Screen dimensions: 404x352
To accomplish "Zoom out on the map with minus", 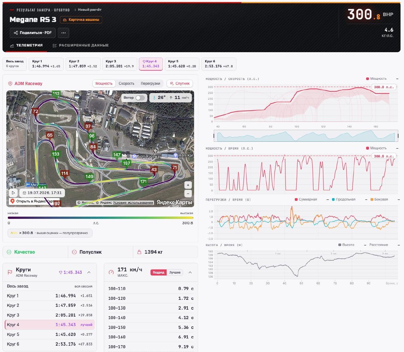I will [x=188, y=193].
